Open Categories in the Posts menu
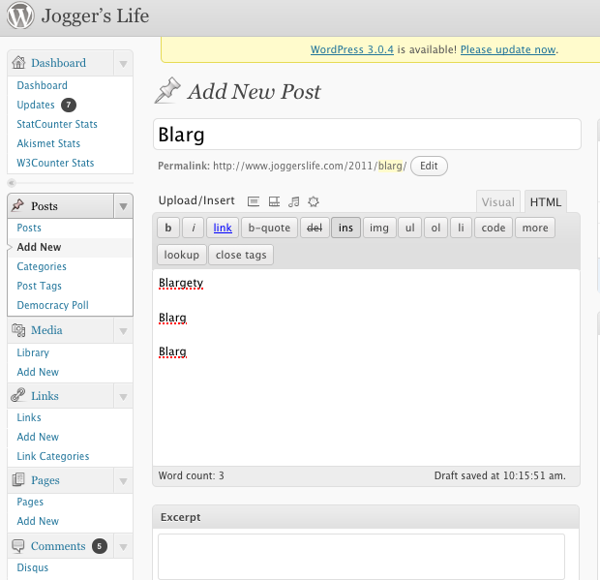 tap(42, 266)
